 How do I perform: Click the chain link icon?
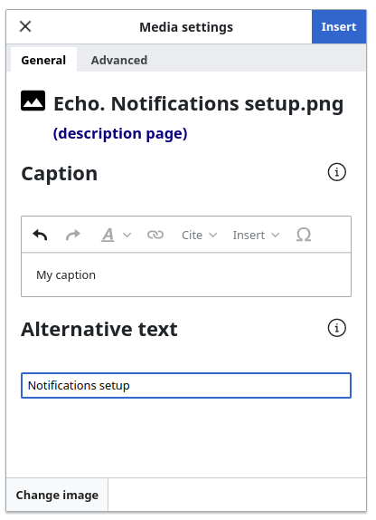pyautogui.click(x=155, y=235)
